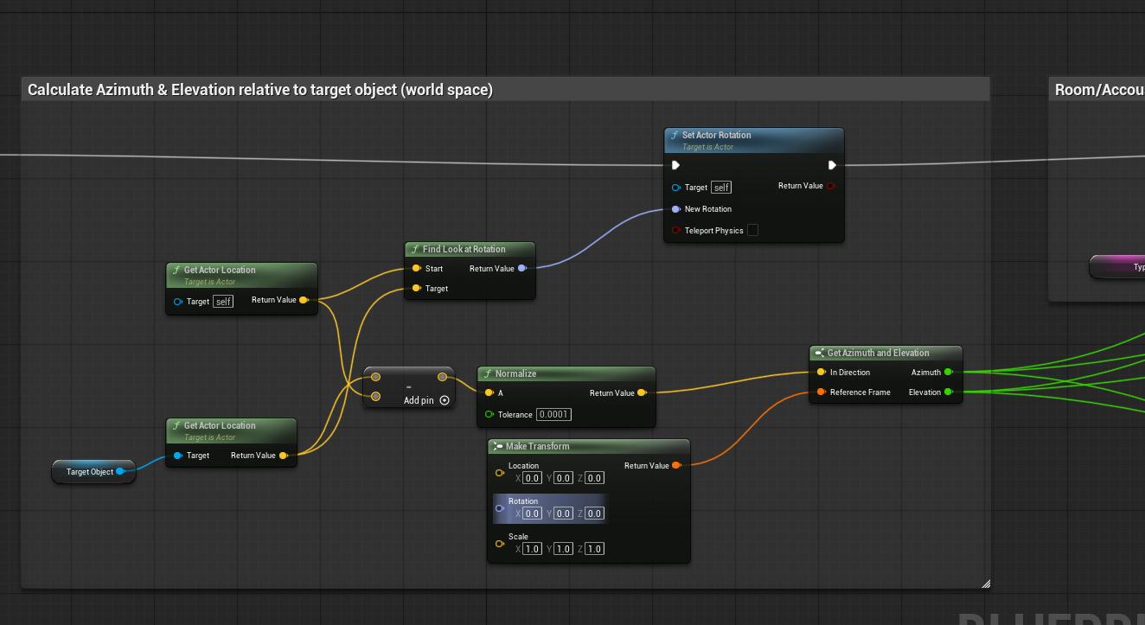Click the Elevation output pin

(949, 392)
